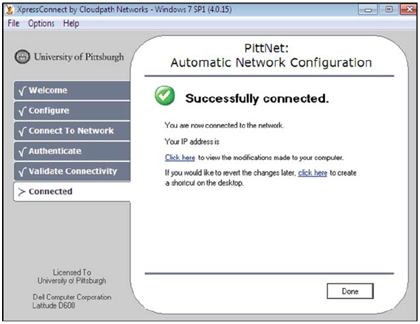The width and height of the screenshot is (420, 324).
Task: Click the 'Latitude D600' text
Action: [53, 305]
